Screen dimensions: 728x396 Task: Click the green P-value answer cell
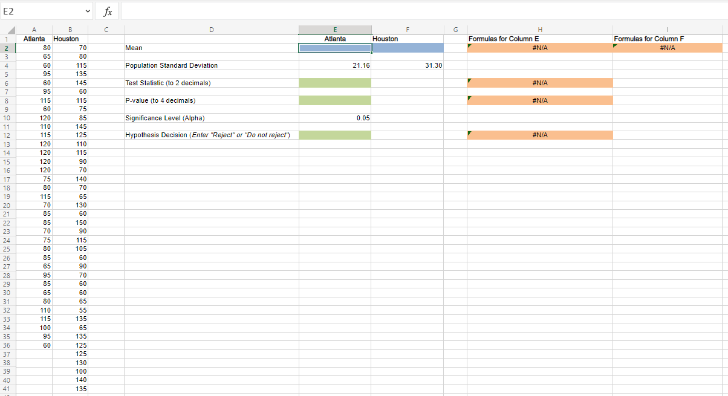(x=335, y=100)
